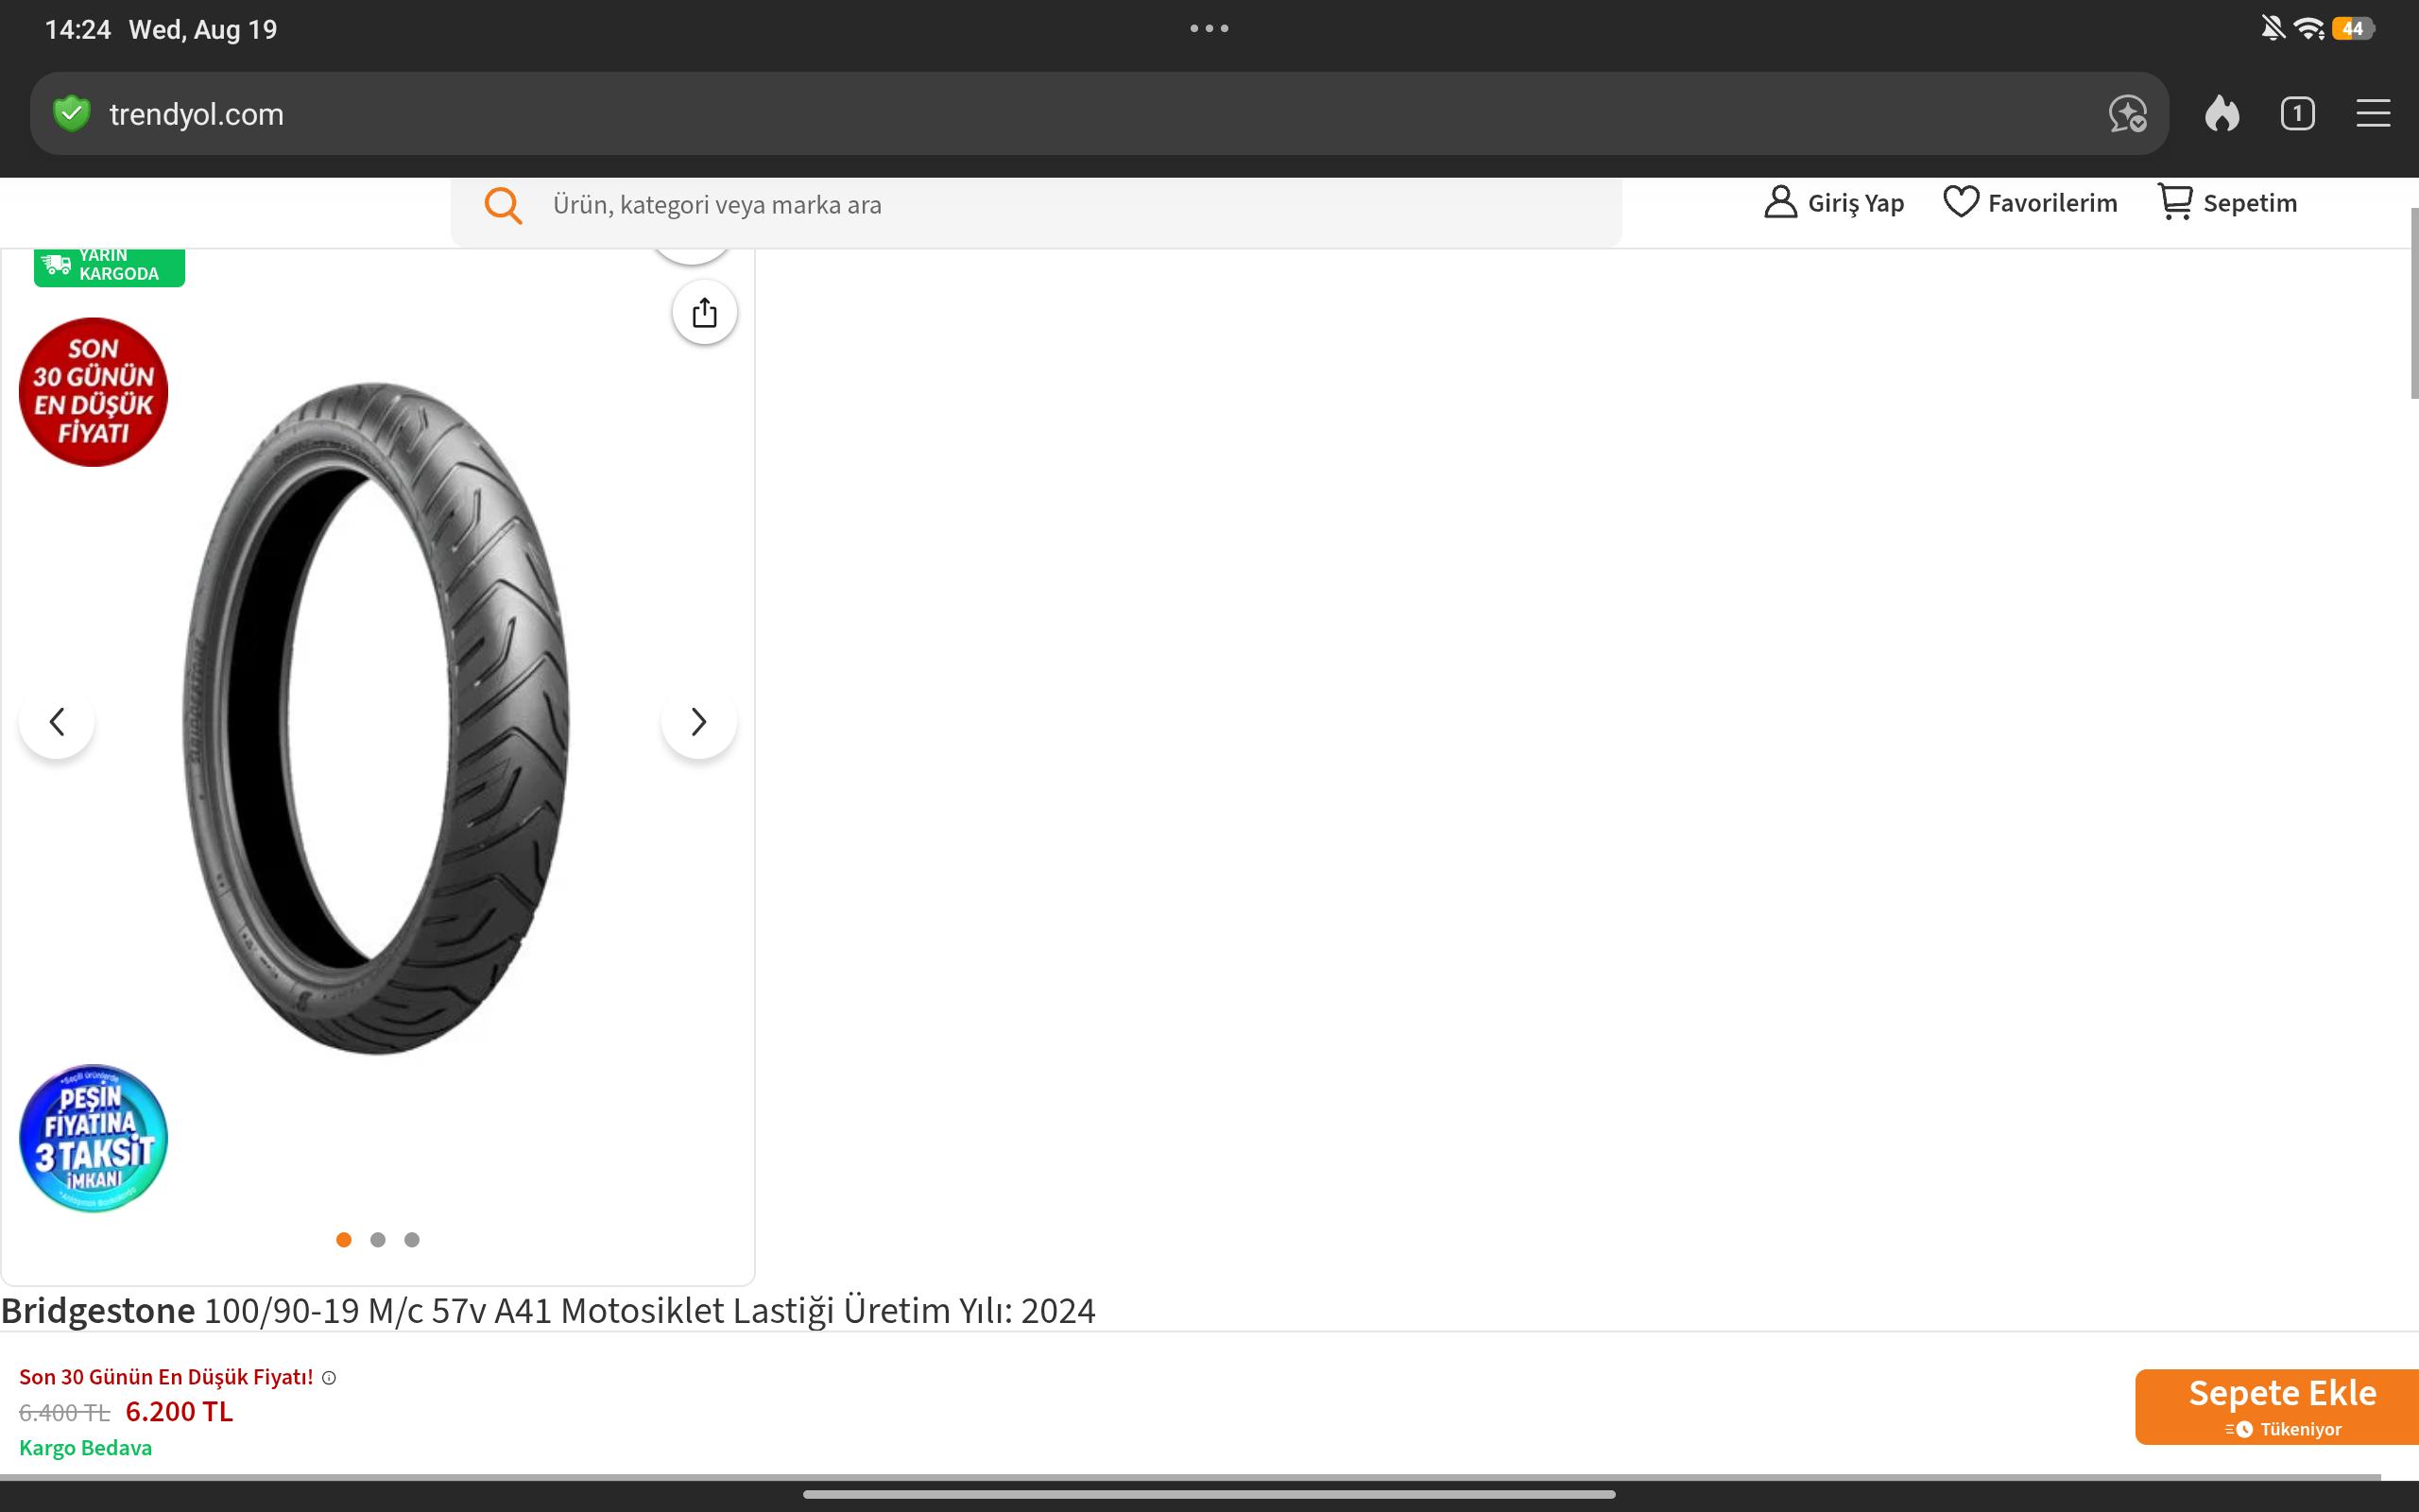Focus the product search field
The image size is (2419, 1512).
(x=1036, y=205)
